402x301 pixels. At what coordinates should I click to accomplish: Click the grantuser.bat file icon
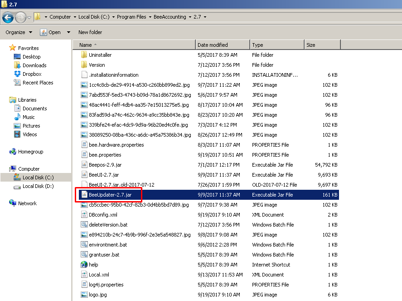[84, 255]
